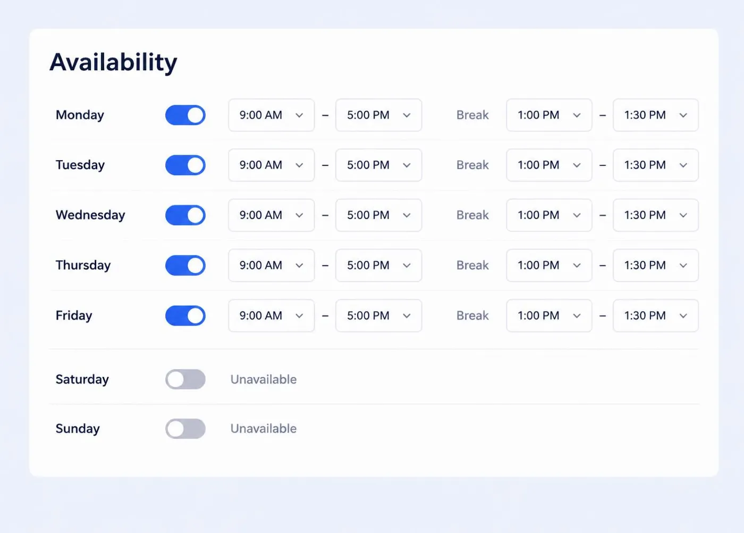The width and height of the screenshot is (744, 533).
Task: Click the Friday day label
Action: pyautogui.click(x=74, y=315)
